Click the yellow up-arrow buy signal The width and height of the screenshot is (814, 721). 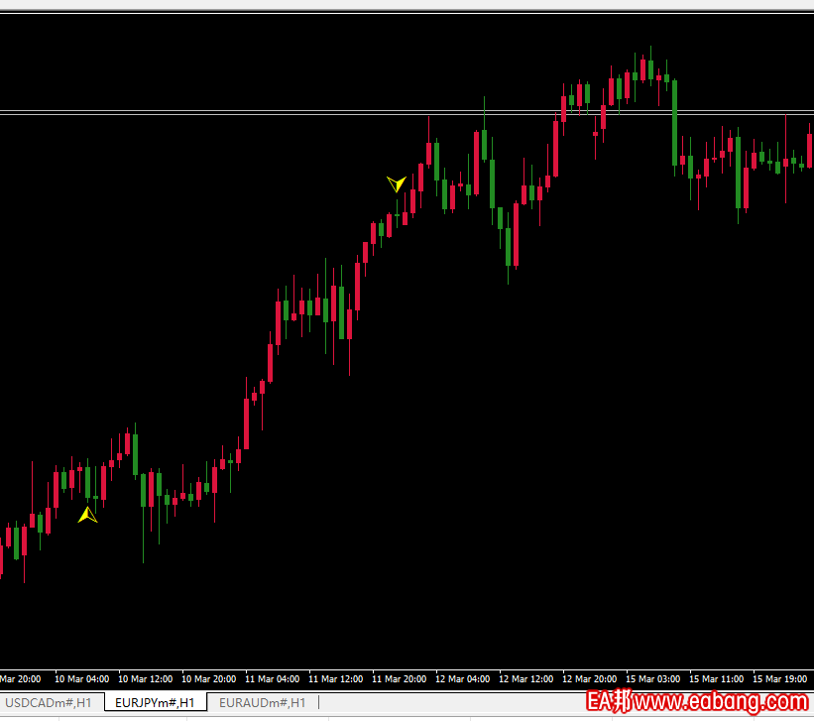pos(88,515)
